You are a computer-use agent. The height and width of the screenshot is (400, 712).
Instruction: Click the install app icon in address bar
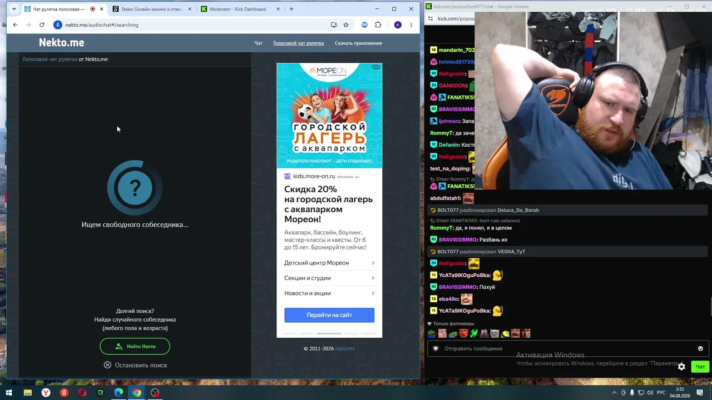pos(334,24)
